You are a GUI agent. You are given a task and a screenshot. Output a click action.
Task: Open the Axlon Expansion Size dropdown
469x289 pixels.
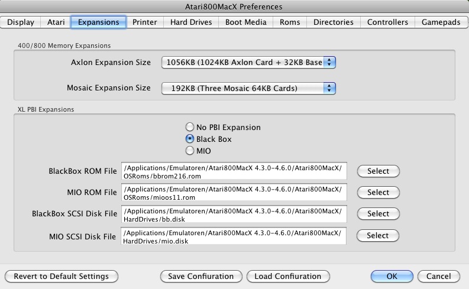pos(248,63)
